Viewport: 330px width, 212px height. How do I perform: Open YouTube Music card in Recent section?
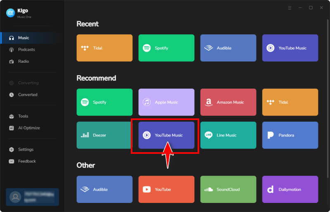click(x=290, y=48)
